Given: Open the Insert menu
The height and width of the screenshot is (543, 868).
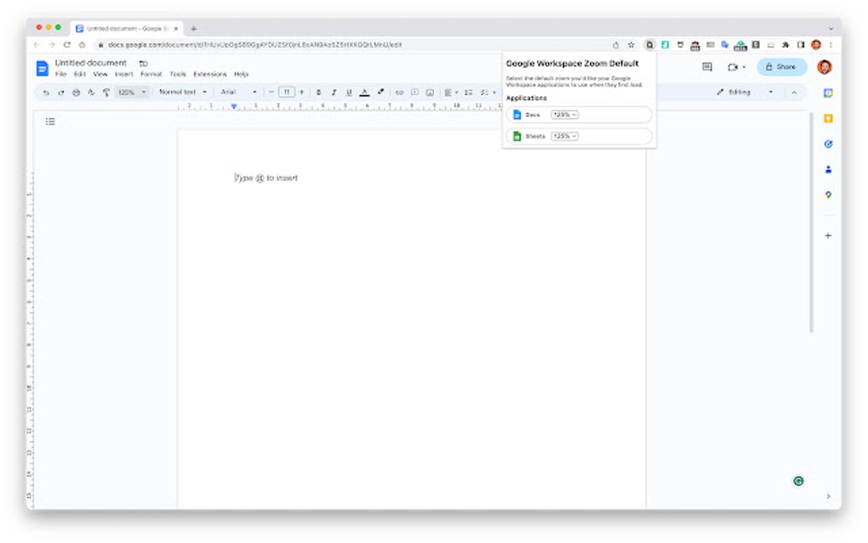Looking at the screenshot, I should pos(124,74).
